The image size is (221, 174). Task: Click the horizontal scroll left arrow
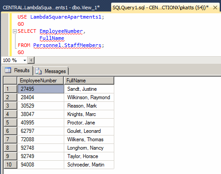tap(31, 60)
